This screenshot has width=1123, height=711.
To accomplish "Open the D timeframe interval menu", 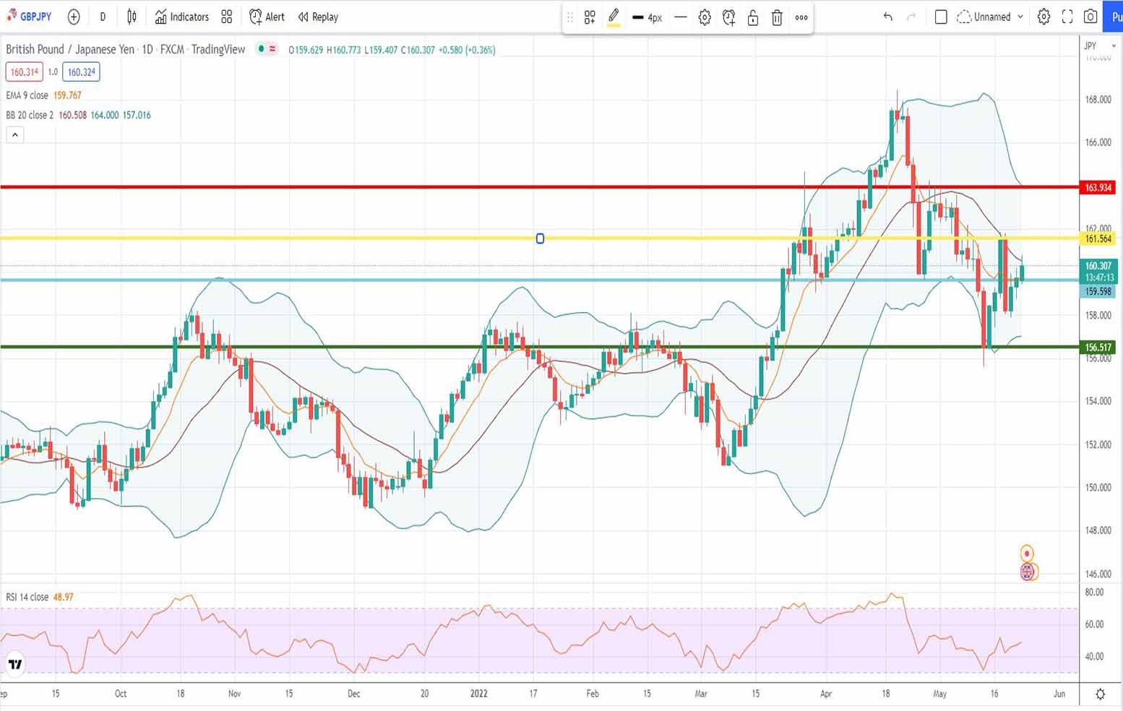I will point(103,17).
